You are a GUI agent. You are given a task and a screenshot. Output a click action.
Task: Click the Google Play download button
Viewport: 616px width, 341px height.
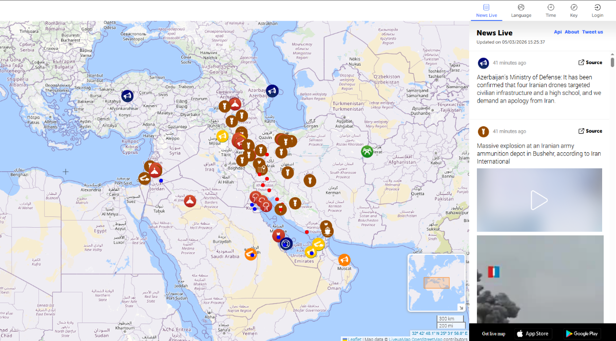582,334
